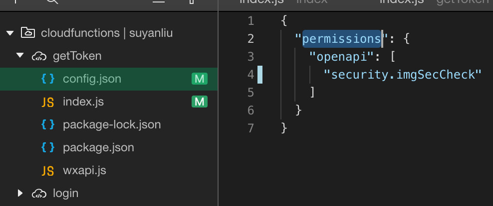This screenshot has width=493, height=206.
Task: Click the package-lock.json braces icon
Action: pyautogui.click(x=48, y=125)
